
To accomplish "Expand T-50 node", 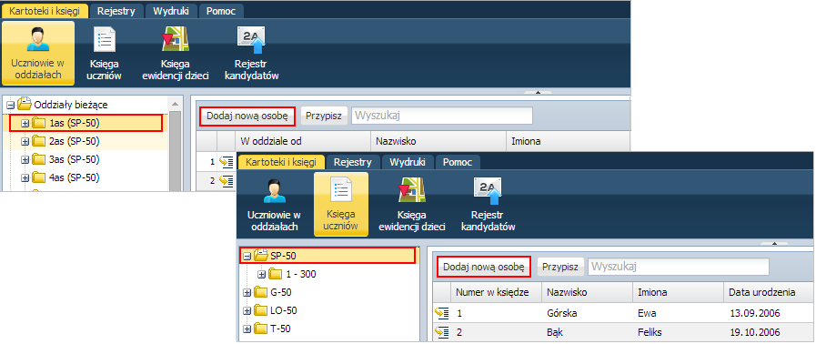I will point(247,329).
